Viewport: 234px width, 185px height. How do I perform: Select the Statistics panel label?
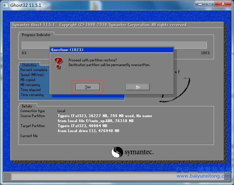point(29,65)
